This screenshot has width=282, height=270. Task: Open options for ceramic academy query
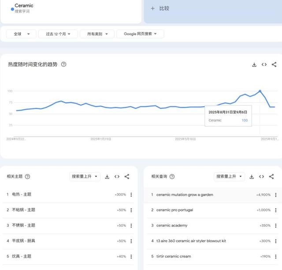point(276,226)
